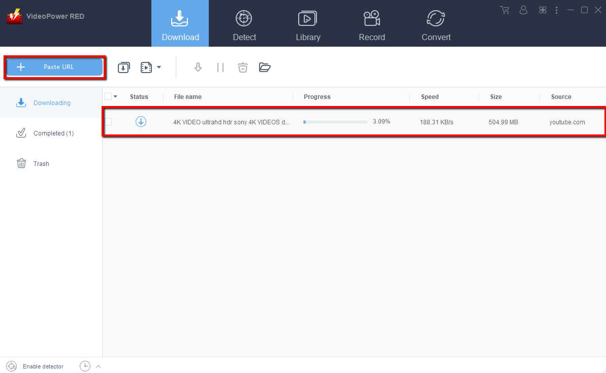This screenshot has width=606, height=373.
Task: Check the select-all box in the header row
Action: click(109, 96)
